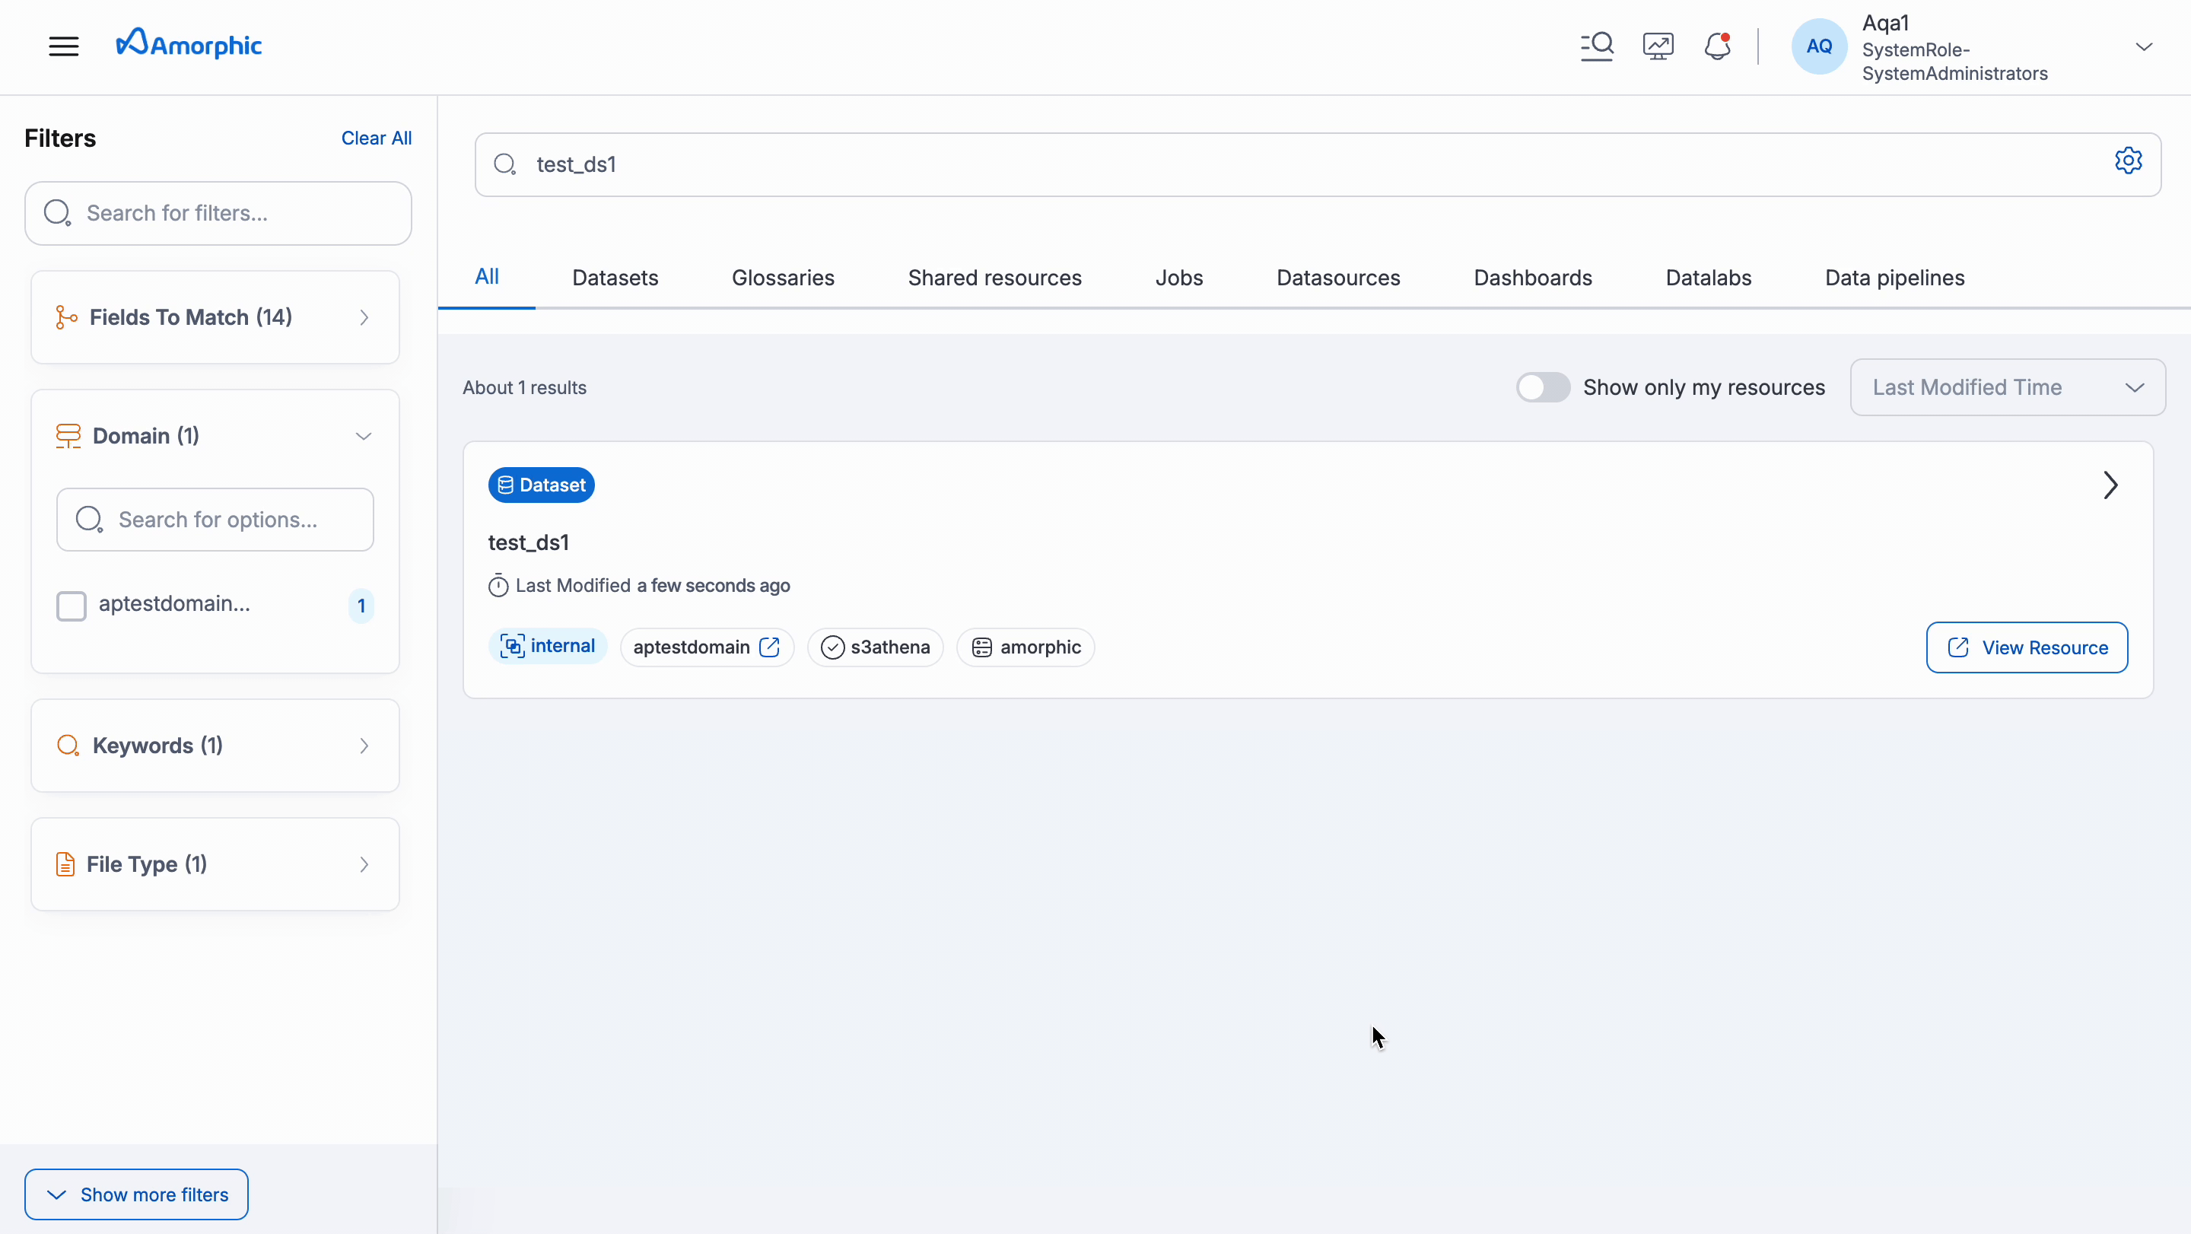Expand the Keywords filter section
The width and height of the screenshot is (2191, 1234).
tap(364, 746)
